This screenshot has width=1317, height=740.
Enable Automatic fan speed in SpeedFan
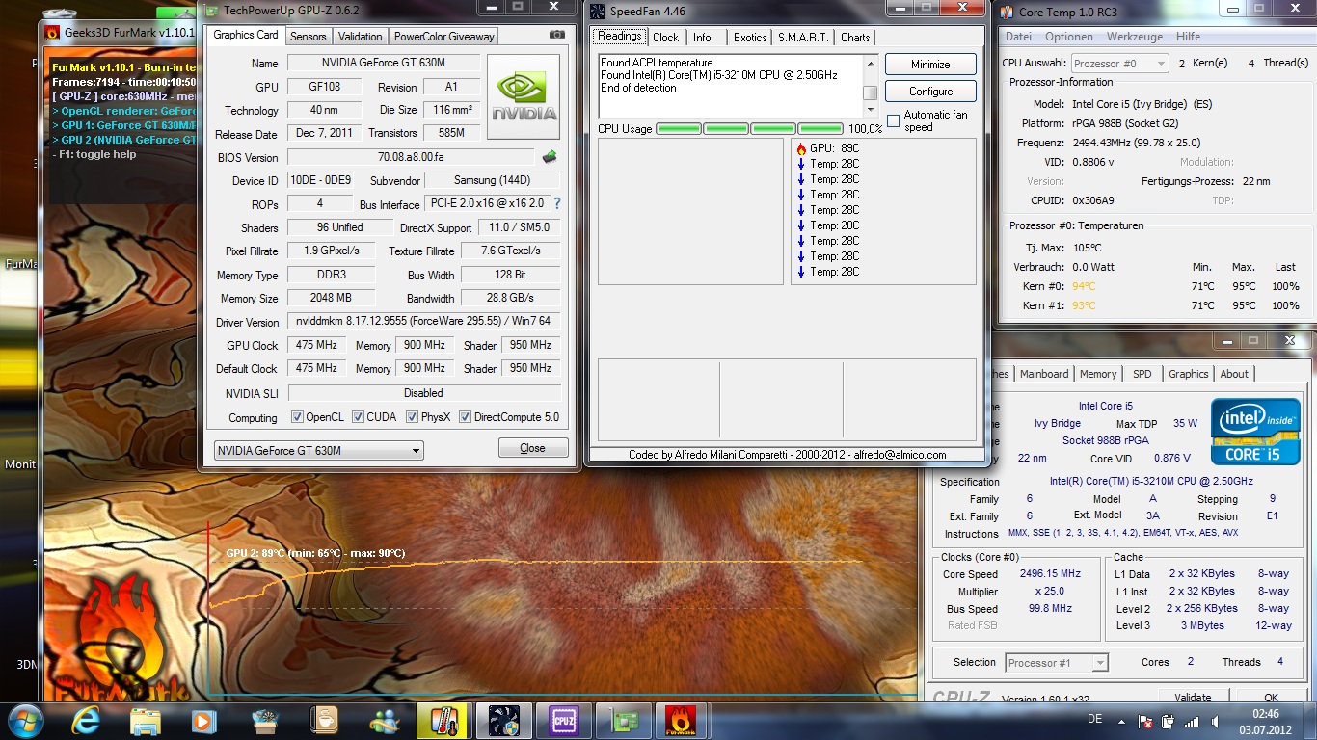pos(893,120)
